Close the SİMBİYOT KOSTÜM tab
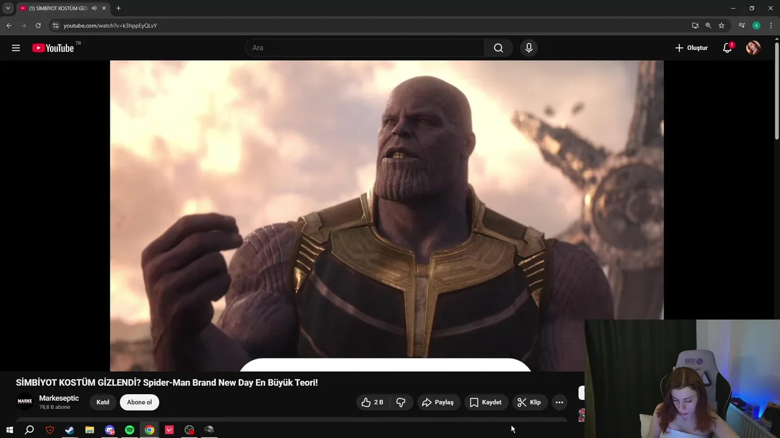 click(x=104, y=9)
